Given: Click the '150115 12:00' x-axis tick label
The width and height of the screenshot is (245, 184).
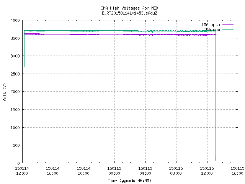Looking at the screenshot, I should point(207,171).
